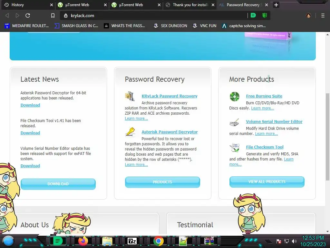This screenshot has width=330, height=248.
Task: Click the KRyLack Password Recovery archive icon
Action: coord(130,96)
